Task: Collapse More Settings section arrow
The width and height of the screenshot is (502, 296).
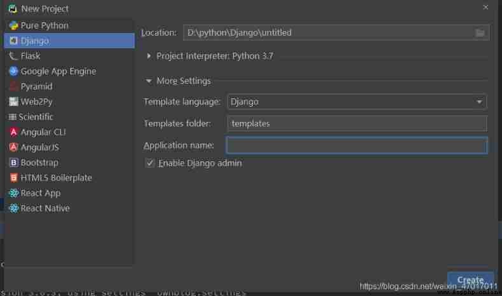Action: coord(149,81)
